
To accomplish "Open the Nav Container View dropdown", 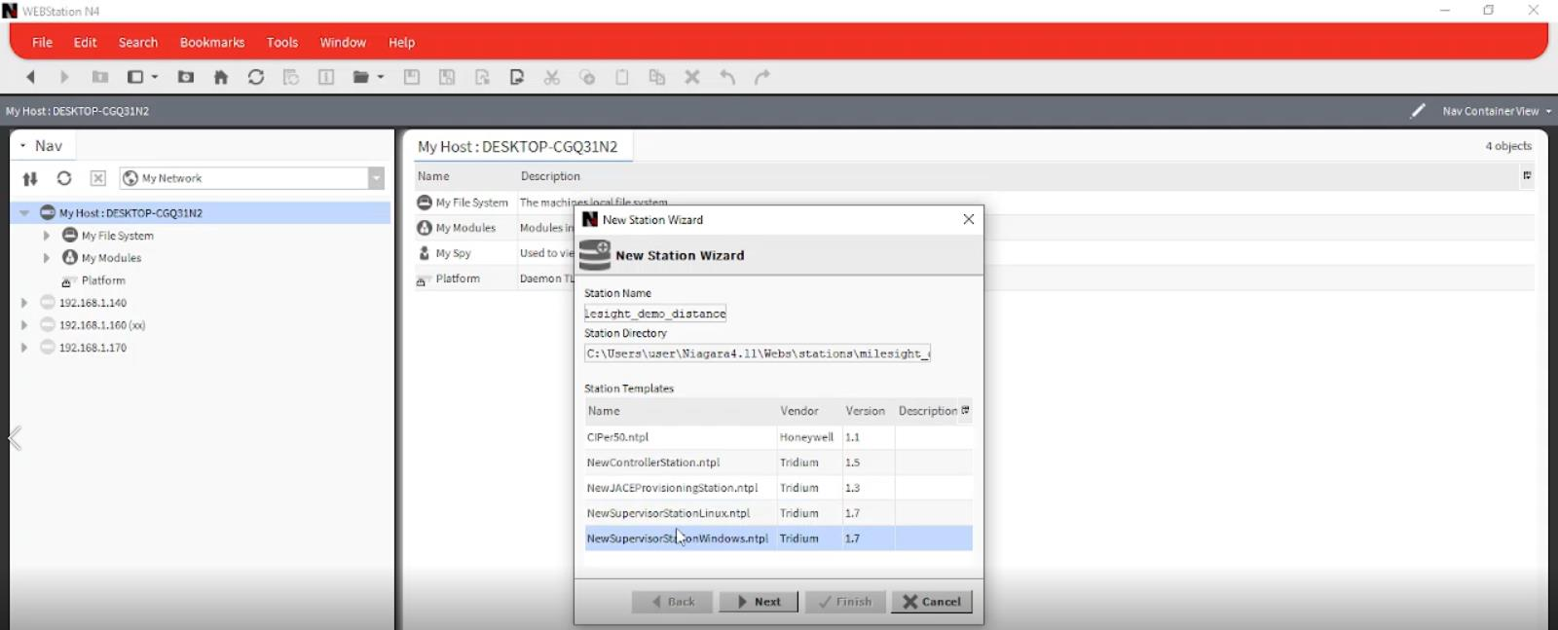I will pyautogui.click(x=1497, y=111).
